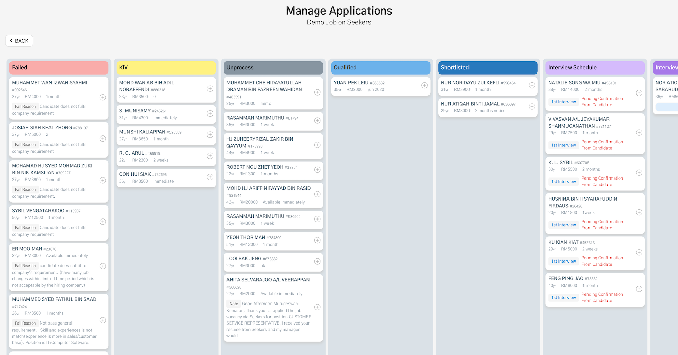Click plus icon on Ku Kian Kiat card
This screenshot has width=678, height=355.
tap(639, 252)
